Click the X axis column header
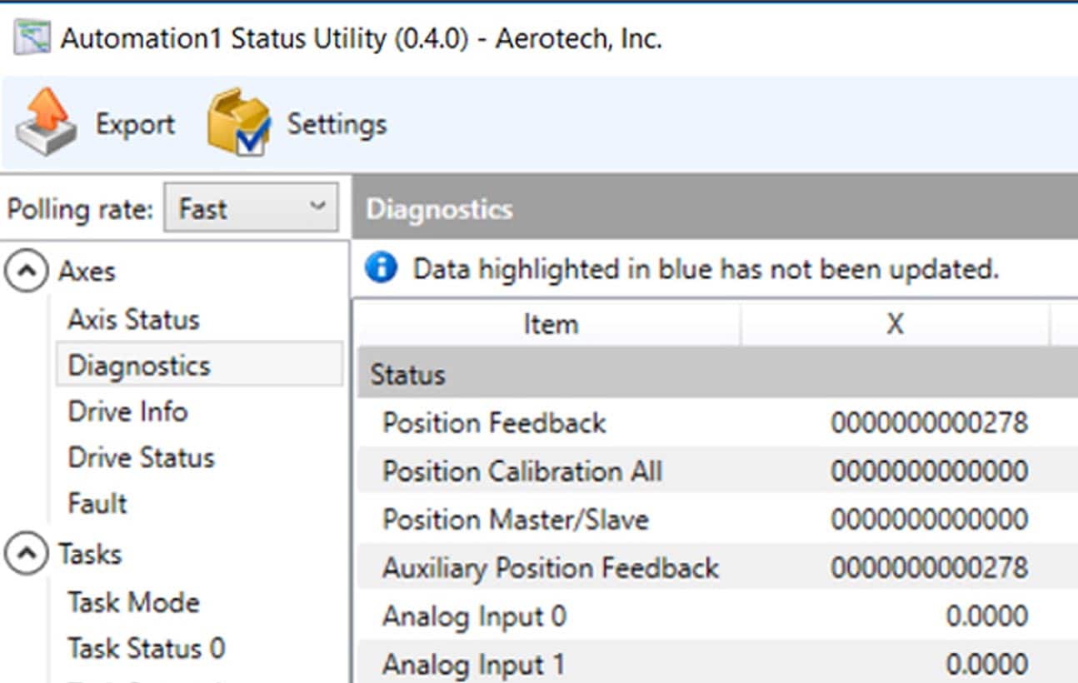 click(894, 324)
